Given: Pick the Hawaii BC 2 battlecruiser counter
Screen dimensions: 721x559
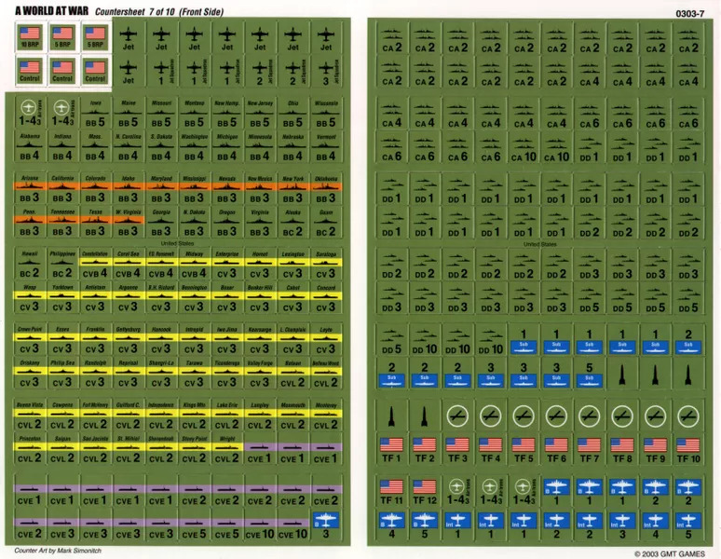Looking at the screenshot, I should pos(31,266).
